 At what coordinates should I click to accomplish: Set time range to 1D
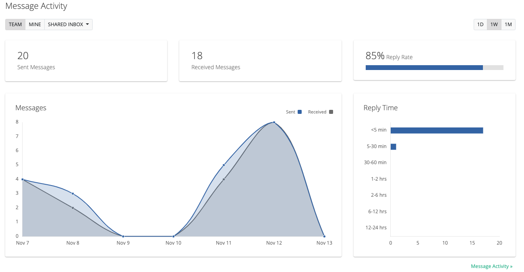(480, 25)
